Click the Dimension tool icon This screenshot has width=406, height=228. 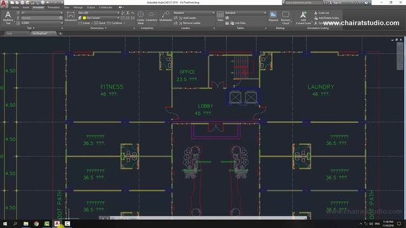(x=70, y=16)
